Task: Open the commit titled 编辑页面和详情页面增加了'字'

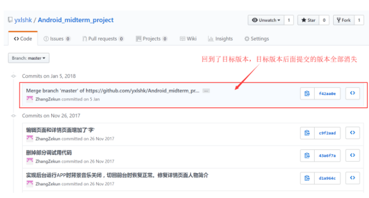Action: (60, 130)
